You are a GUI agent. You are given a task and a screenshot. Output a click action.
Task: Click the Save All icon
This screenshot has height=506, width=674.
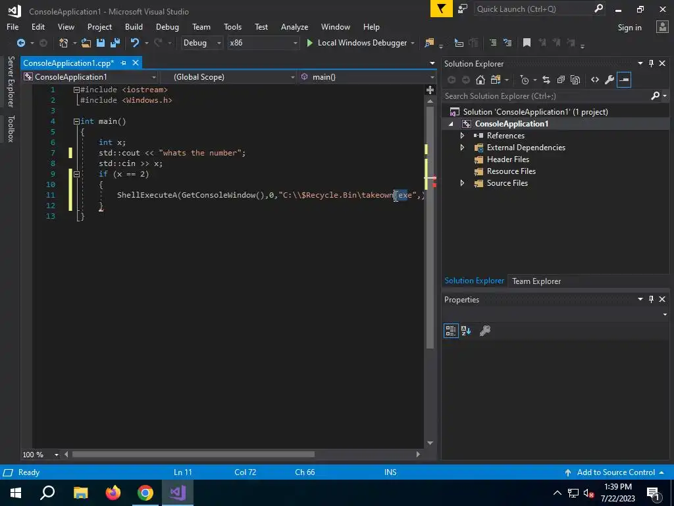click(x=115, y=43)
